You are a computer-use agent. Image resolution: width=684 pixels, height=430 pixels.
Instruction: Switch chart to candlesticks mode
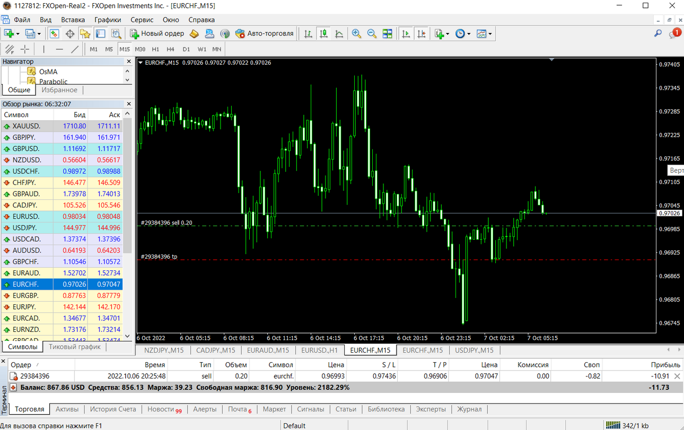click(x=323, y=33)
